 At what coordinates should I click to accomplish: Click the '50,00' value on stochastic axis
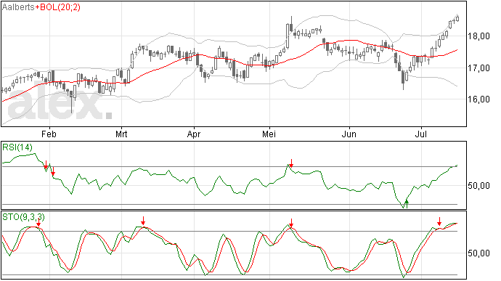(478, 253)
